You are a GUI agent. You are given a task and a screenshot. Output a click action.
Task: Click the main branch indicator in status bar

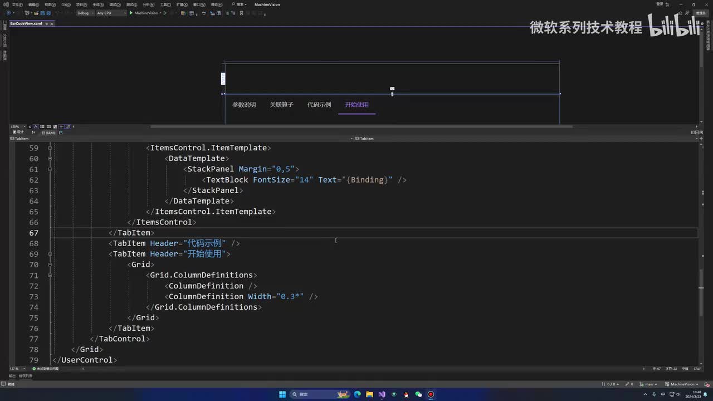[649, 384]
